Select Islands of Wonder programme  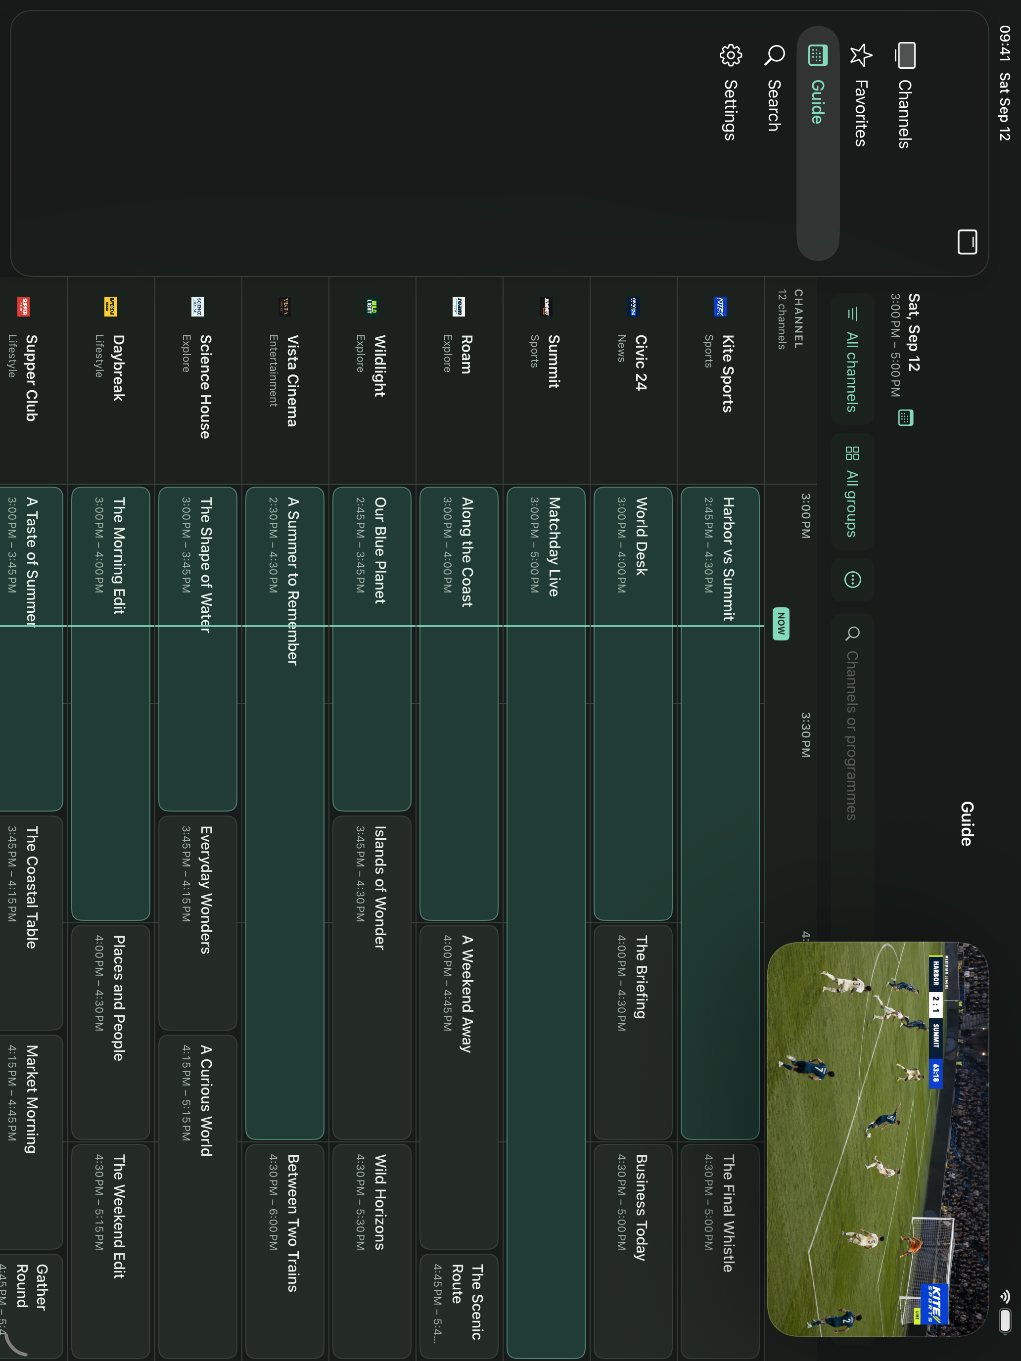(x=371, y=978)
